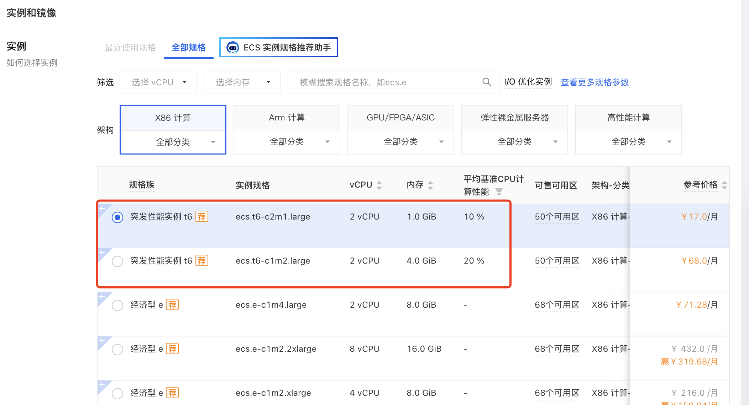Click price ¥71.28/月

(x=697, y=305)
